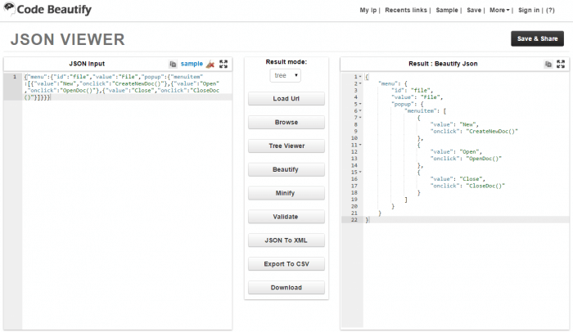Select Sample in the top navigation
Screen dimensions: 573x332
(447, 11)
